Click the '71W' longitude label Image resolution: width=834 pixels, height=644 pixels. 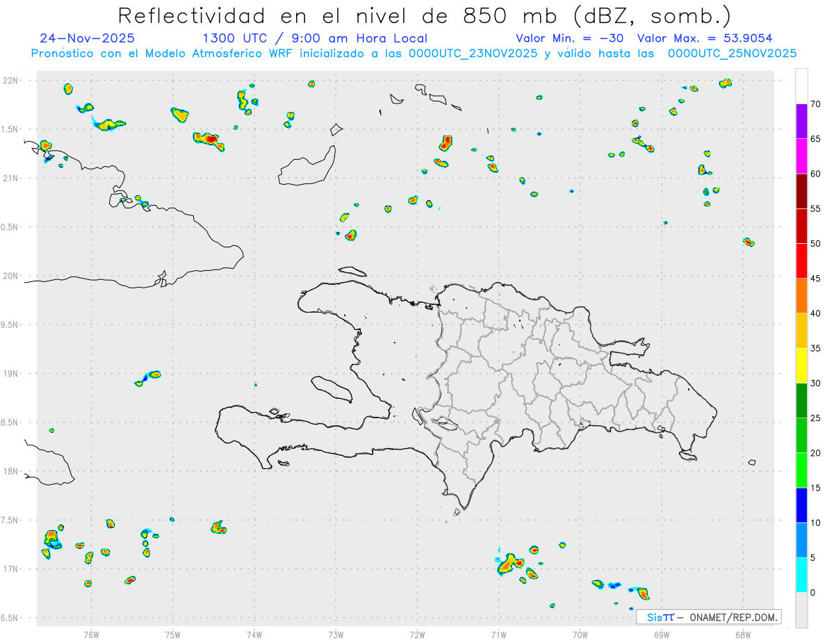point(498,635)
